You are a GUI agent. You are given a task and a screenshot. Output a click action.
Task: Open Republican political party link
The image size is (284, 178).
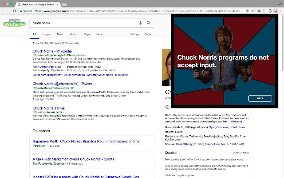57,70
